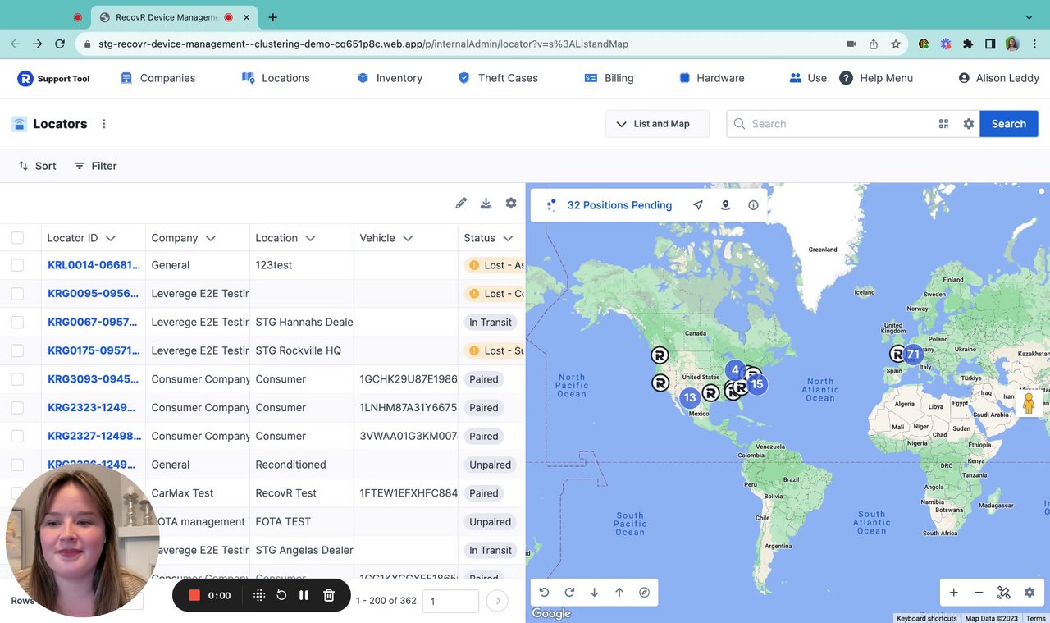Viewport: 1050px width, 623px height.
Task: Download the locator list via download icon
Action: (486, 204)
